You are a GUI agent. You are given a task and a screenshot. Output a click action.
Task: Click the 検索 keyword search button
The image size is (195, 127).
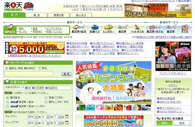pyautogui.click(x=66, y=74)
